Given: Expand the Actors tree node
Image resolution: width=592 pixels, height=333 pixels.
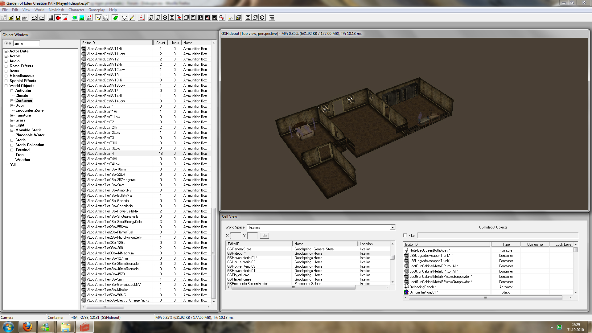Looking at the screenshot, I should [x=6, y=56].
